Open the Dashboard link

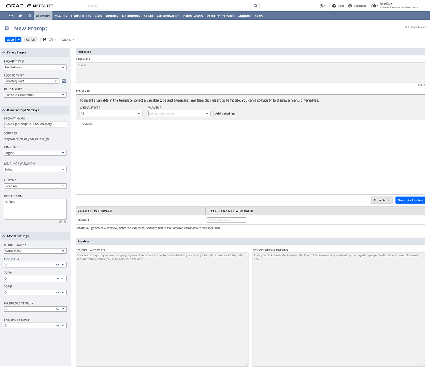click(418, 27)
